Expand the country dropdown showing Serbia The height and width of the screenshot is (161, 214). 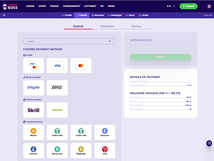(x=69, y=41)
